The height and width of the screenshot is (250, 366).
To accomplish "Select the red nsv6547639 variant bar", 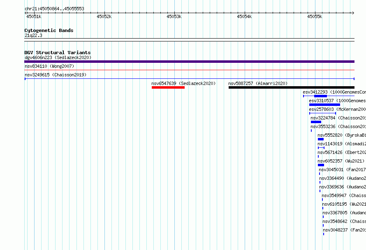I will (168, 87).
